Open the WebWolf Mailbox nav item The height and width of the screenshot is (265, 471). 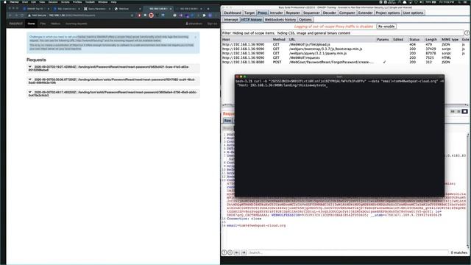pyautogui.click(x=55, y=24)
